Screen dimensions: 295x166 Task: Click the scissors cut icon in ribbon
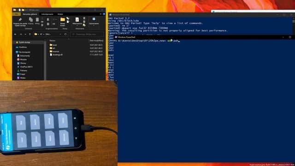tap(42, 18)
